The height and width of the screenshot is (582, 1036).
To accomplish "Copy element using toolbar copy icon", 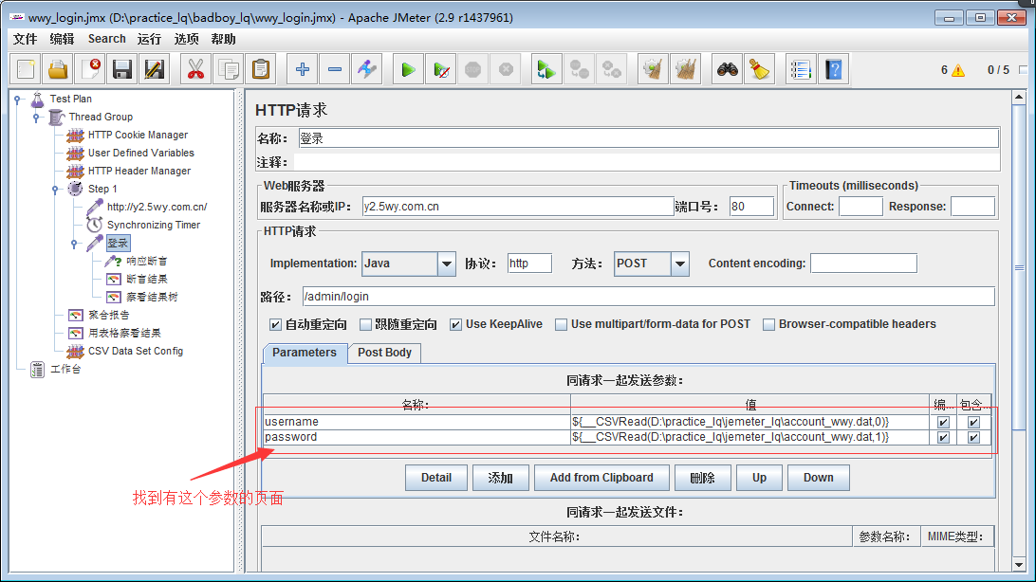I will point(229,69).
